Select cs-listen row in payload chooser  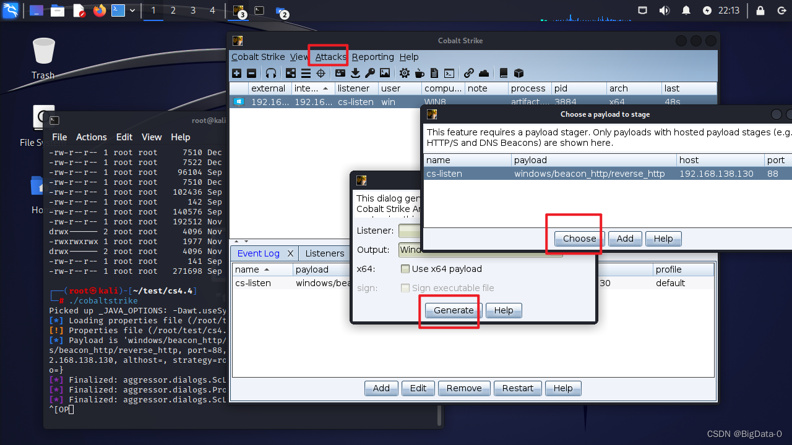click(608, 174)
